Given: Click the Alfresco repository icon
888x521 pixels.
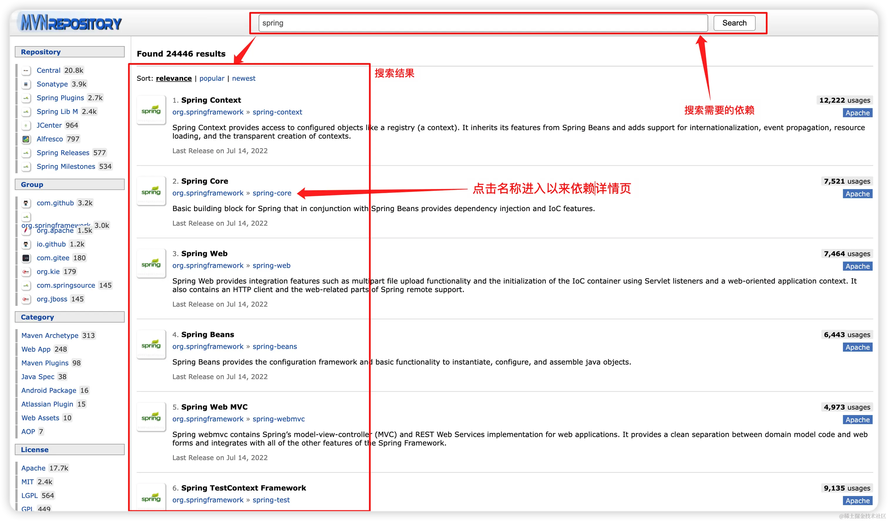Looking at the screenshot, I should tap(26, 139).
